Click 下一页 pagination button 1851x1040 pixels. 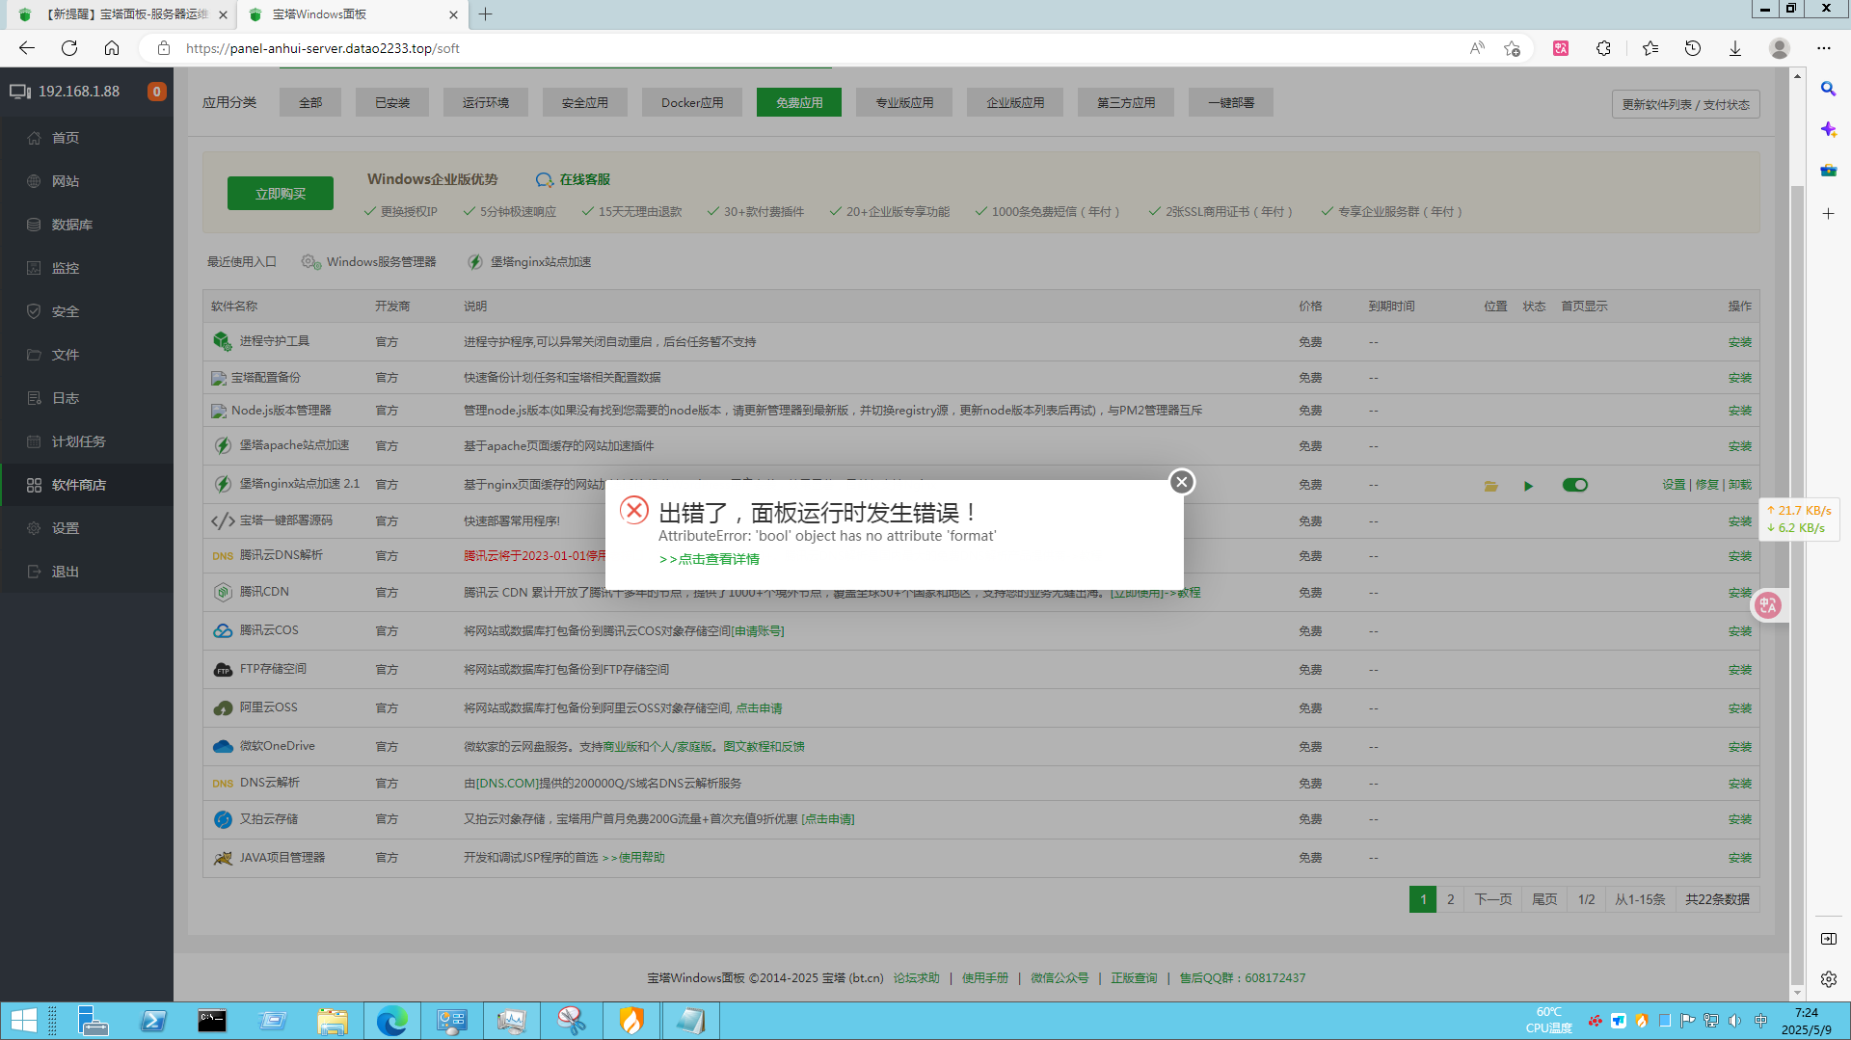click(1493, 899)
